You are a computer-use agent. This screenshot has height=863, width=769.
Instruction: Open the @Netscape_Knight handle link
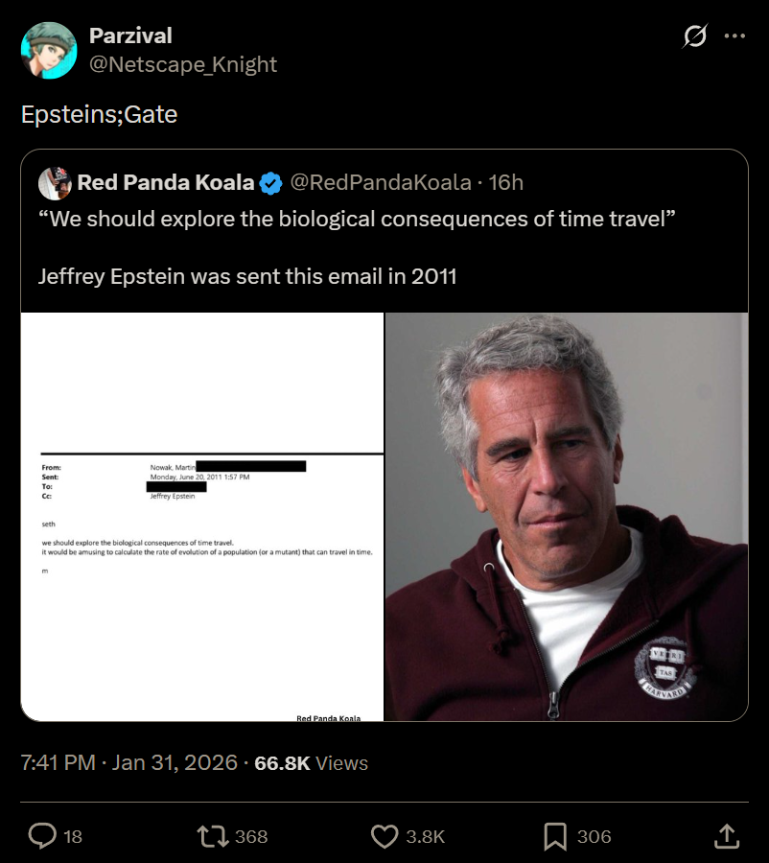[183, 64]
